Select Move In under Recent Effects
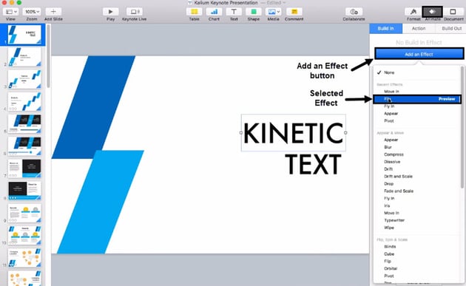The height and width of the screenshot is (286, 466). (x=391, y=92)
